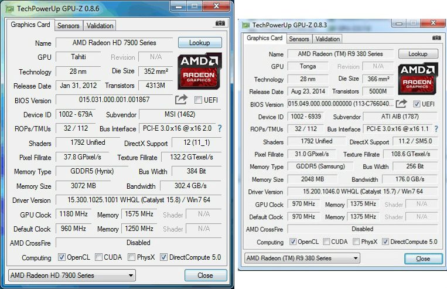This screenshot has width=447, height=289.
Task: Click Transistors value 5000M
Action: 378,91
